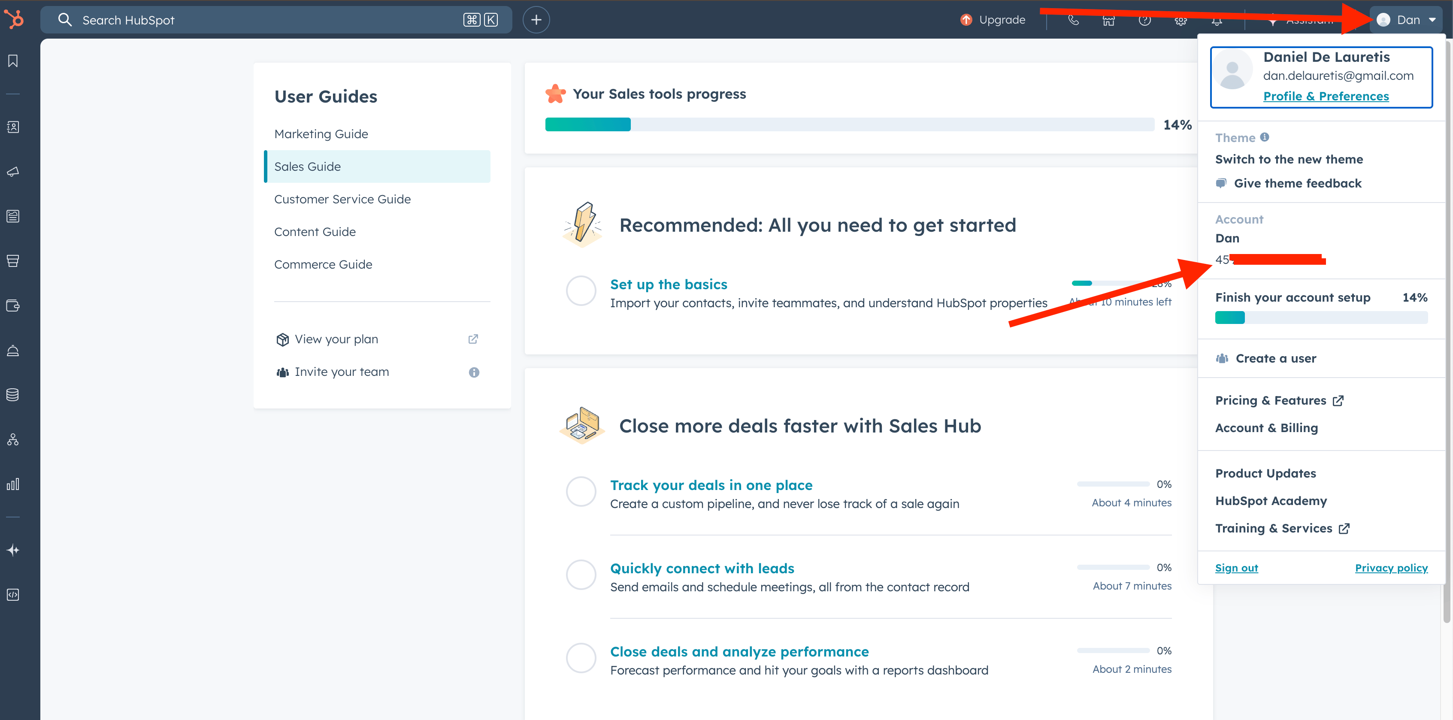Click Invite your team

(342, 372)
